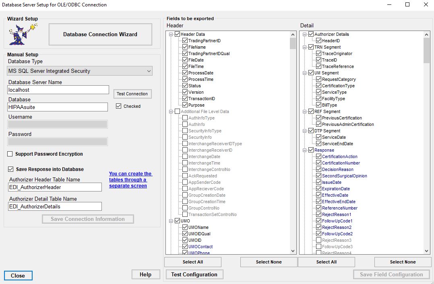Viewport: 434px width, 284px height.
Task: Toggle Save Response into Database
Action: pyautogui.click(x=10, y=169)
